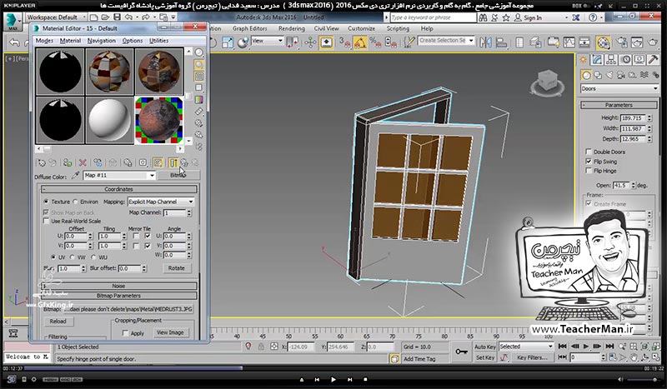Click the Video Color Check icon

[x=198, y=99]
